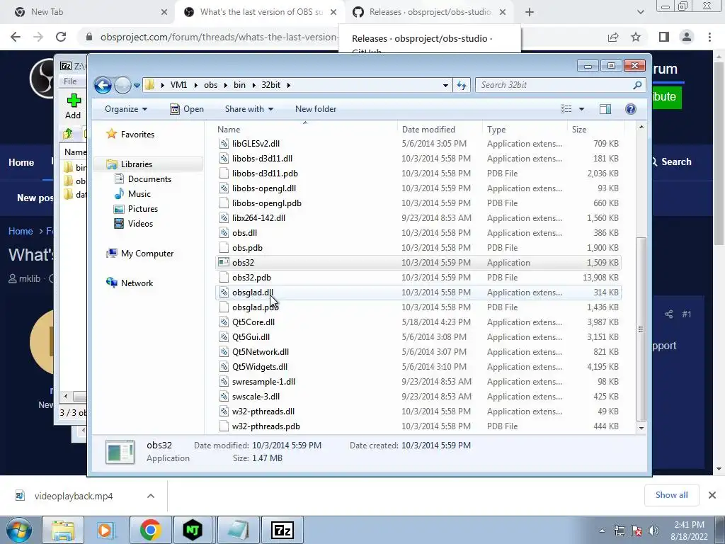Select obs32 application icon
Image resolution: width=725 pixels, height=544 pixels.
(224, 263)
